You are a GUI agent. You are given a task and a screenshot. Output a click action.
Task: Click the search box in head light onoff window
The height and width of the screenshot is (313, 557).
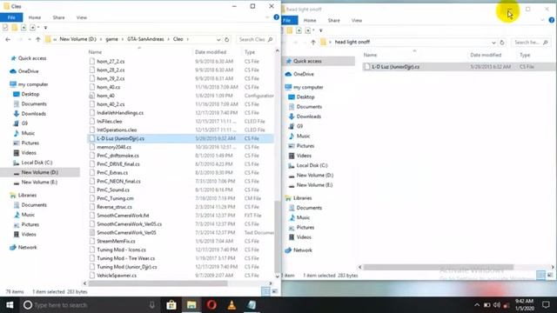click(x=531, y=43)
